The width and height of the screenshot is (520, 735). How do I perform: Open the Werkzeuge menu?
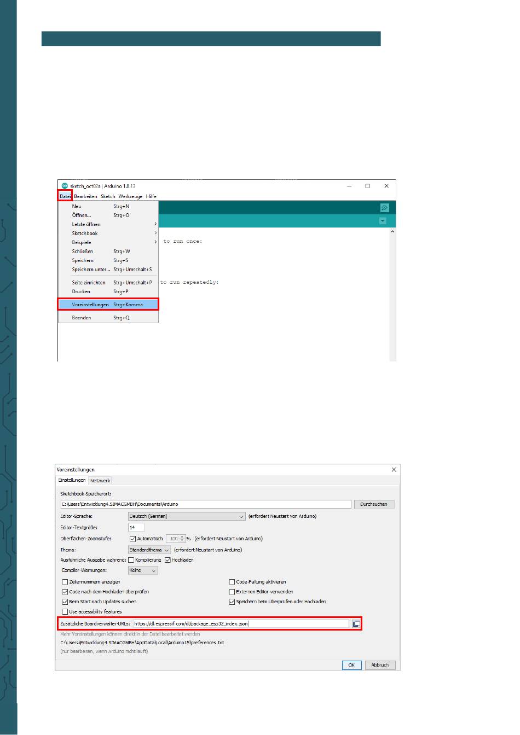pyautogui.click(x=130, y=196)
